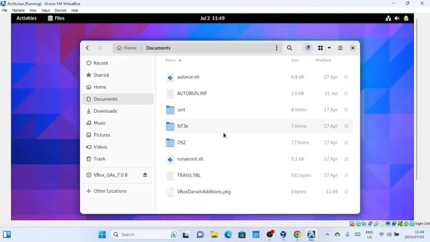430x242 pixels.
Task: Sort files by the Modified column
Action: click(323, 60)
